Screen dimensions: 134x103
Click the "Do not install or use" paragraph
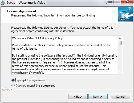(x=61, y=47)
